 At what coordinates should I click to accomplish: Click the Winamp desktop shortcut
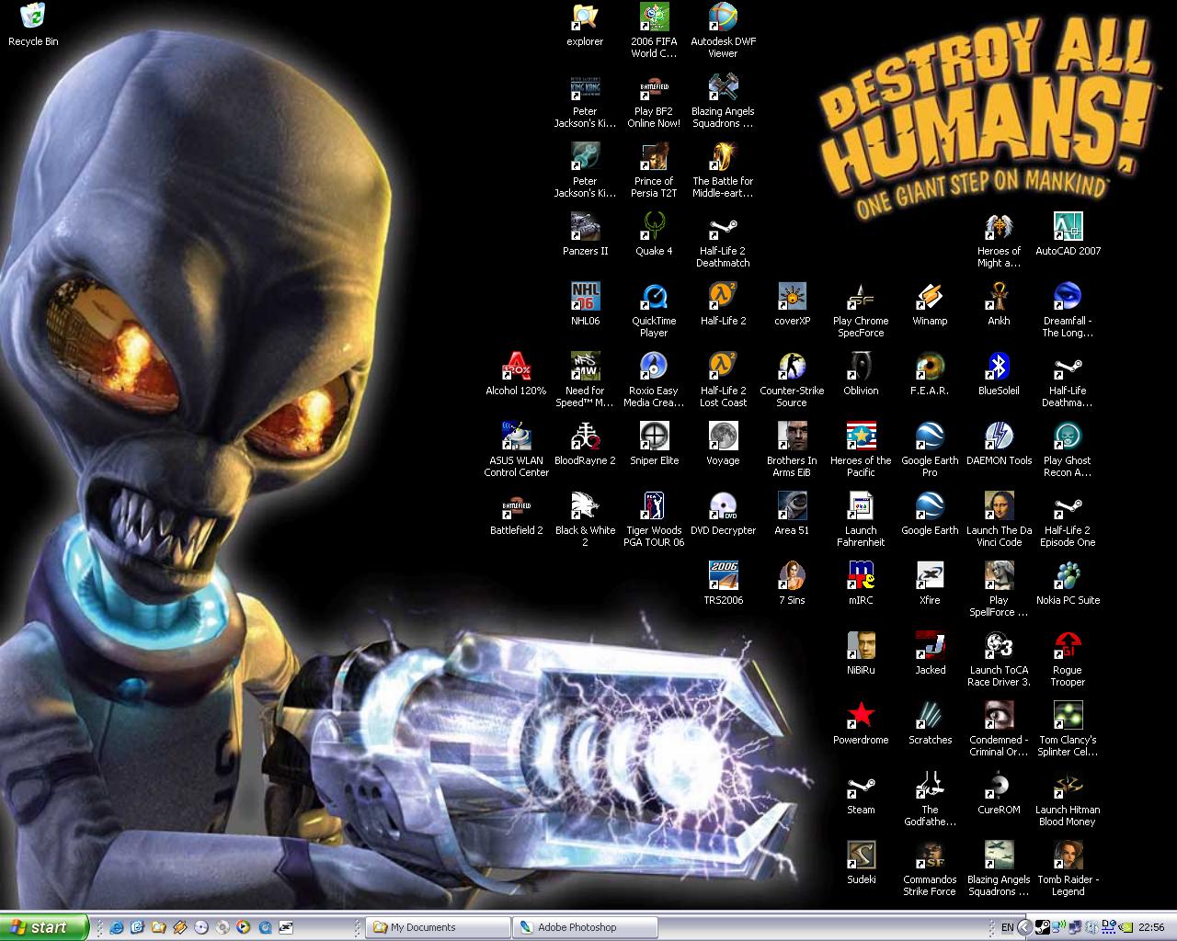[x=930, y=297]
